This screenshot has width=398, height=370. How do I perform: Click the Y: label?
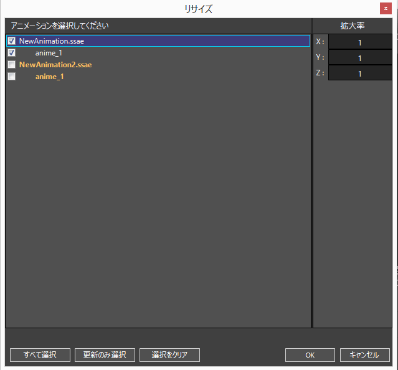coord(320,57)
